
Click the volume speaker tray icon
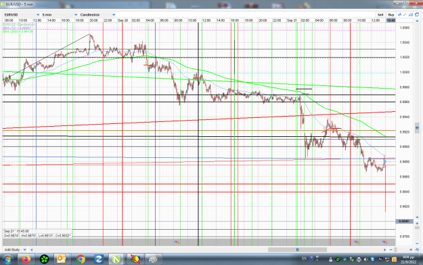pos(366,260)
